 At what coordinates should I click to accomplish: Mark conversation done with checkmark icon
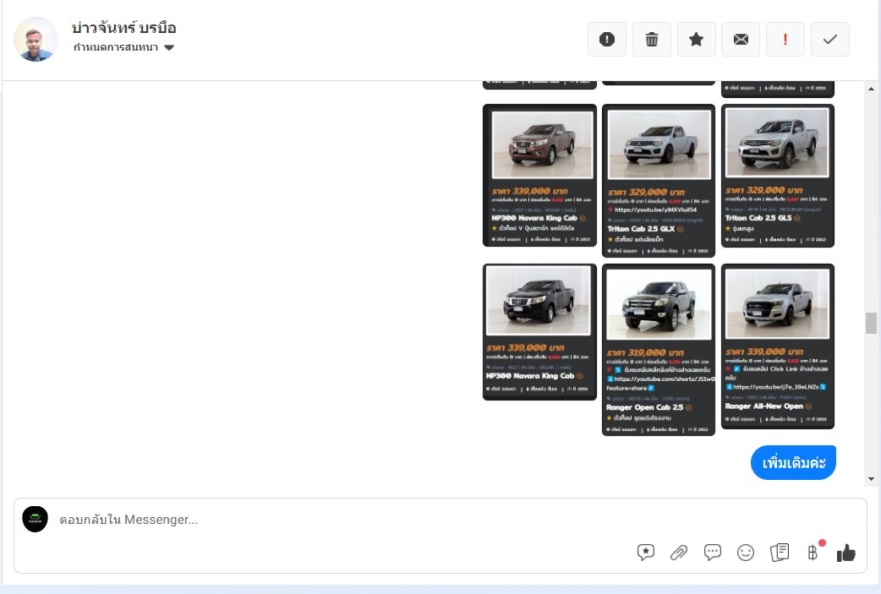[830, 40]
